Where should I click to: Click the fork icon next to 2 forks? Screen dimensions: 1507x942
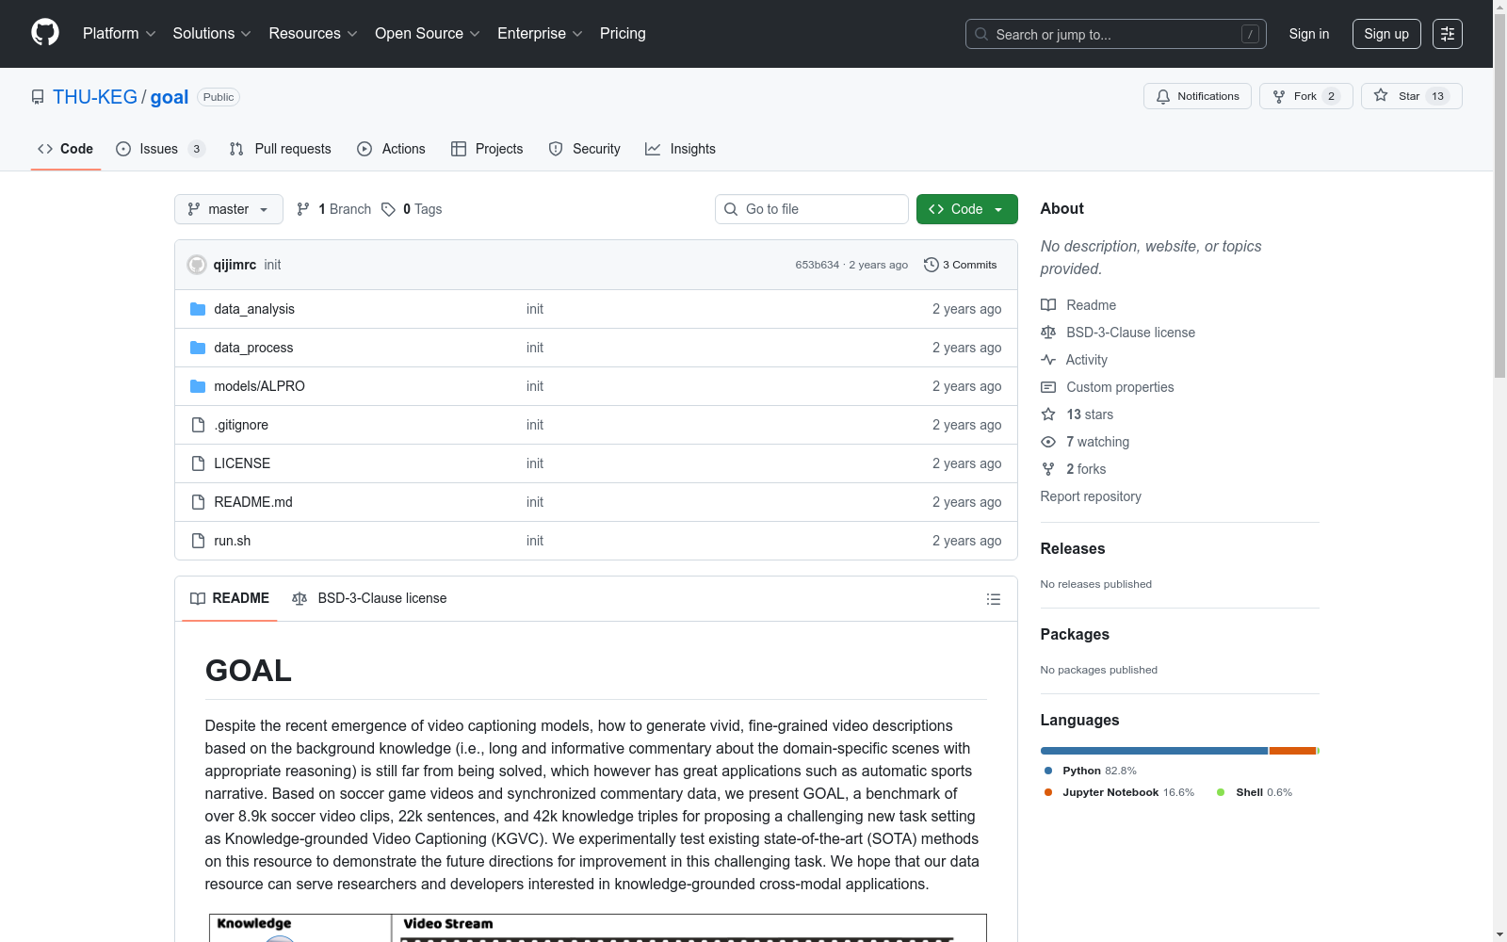click(x=1048, y=469)
